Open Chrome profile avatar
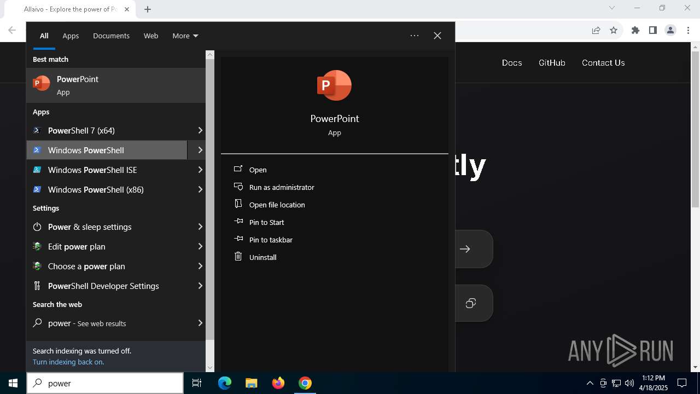700x394 pixels. pos(670,30)
